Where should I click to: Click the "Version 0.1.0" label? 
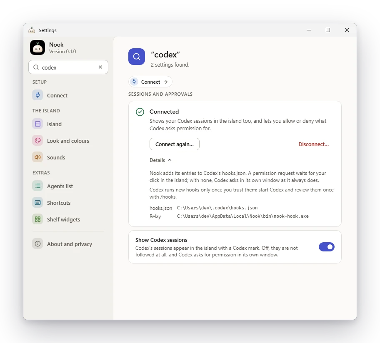tap(62, 52)
